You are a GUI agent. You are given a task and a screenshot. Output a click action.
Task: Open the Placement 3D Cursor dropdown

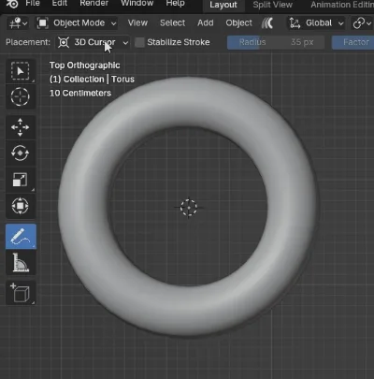(x=93, y=42)
